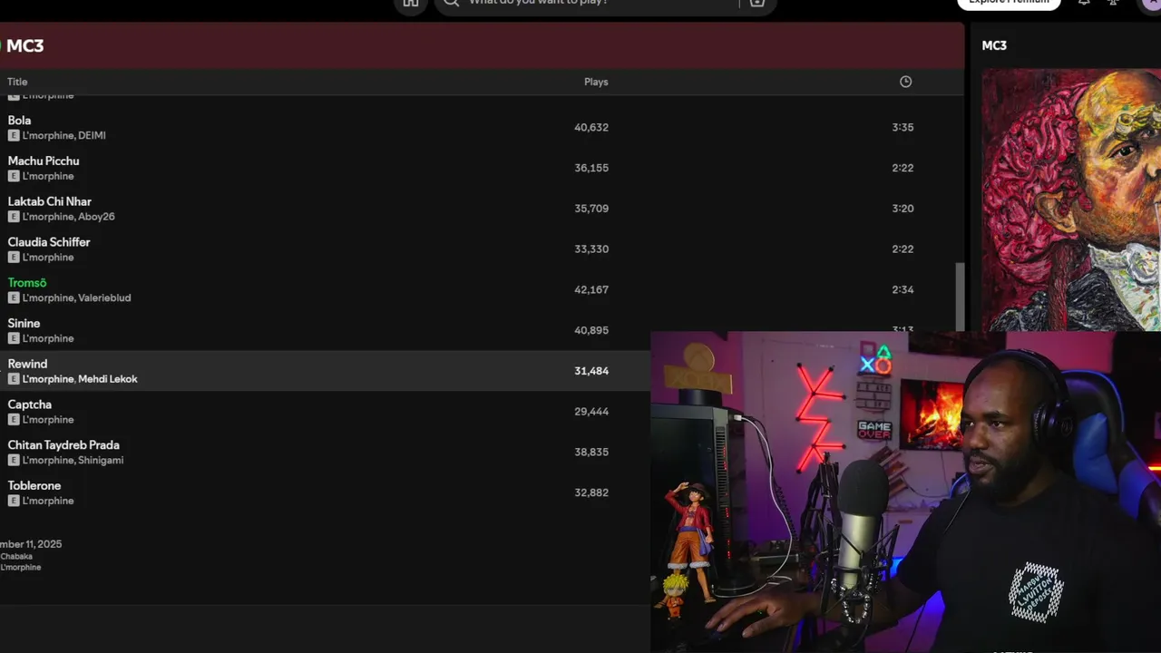Click the 31,484 play count for Rewind
The height and width of the screenshot is (653, 1161).
tap(591, 371)
